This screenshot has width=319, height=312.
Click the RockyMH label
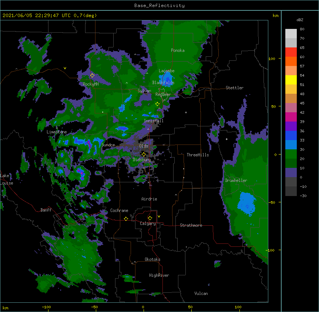tap(91, 84)
